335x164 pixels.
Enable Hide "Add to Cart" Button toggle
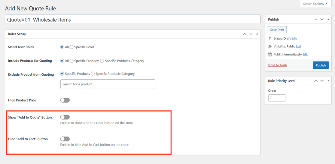pos(65,139)
